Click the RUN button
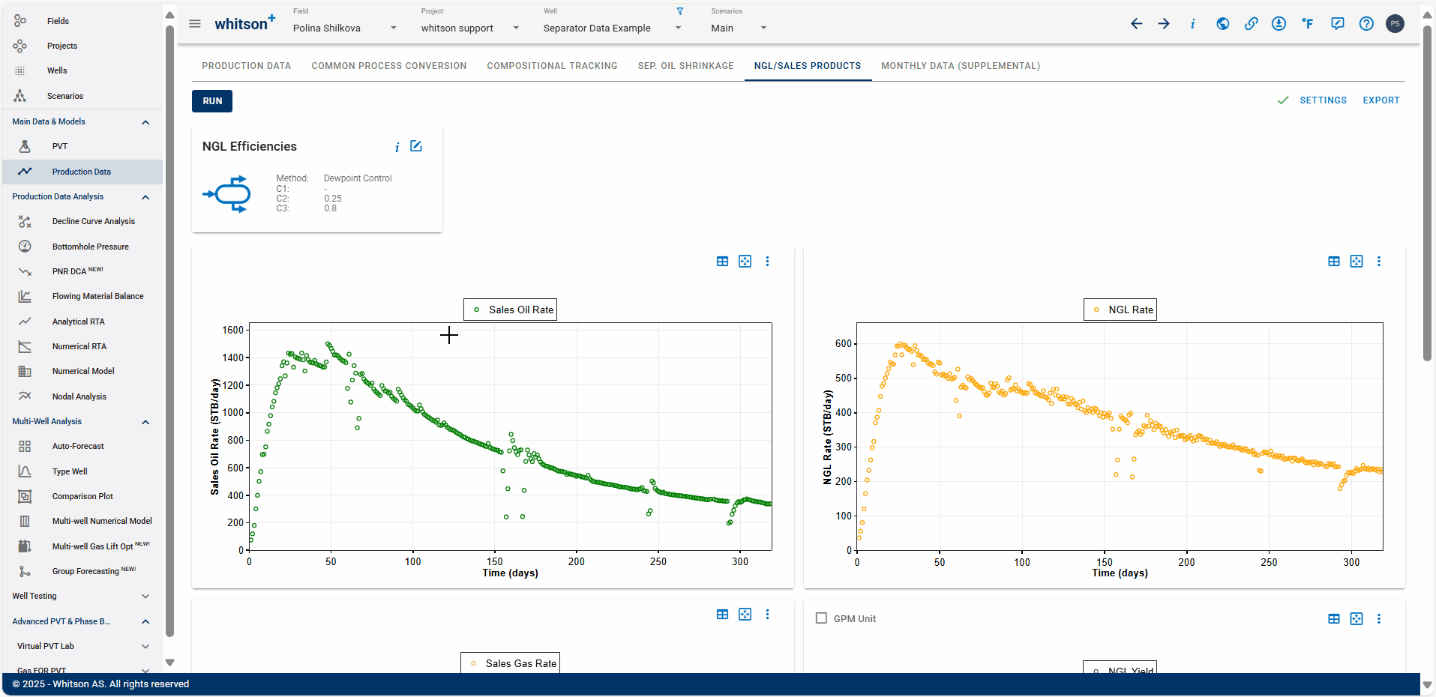The height and width of the screenshot is (697, 1436). (x=212, y=101)
